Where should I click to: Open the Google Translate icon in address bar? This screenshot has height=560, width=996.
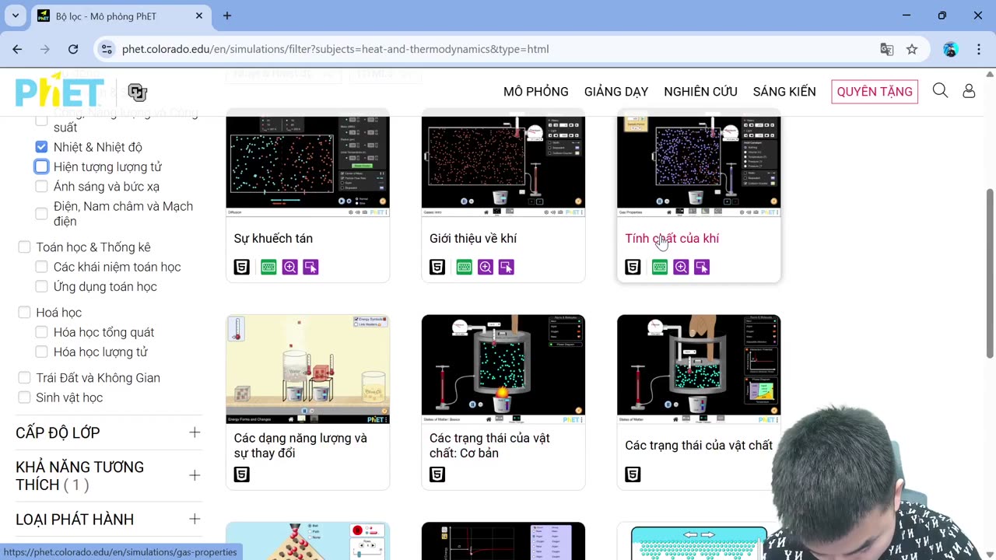click(x=886, y=49)
